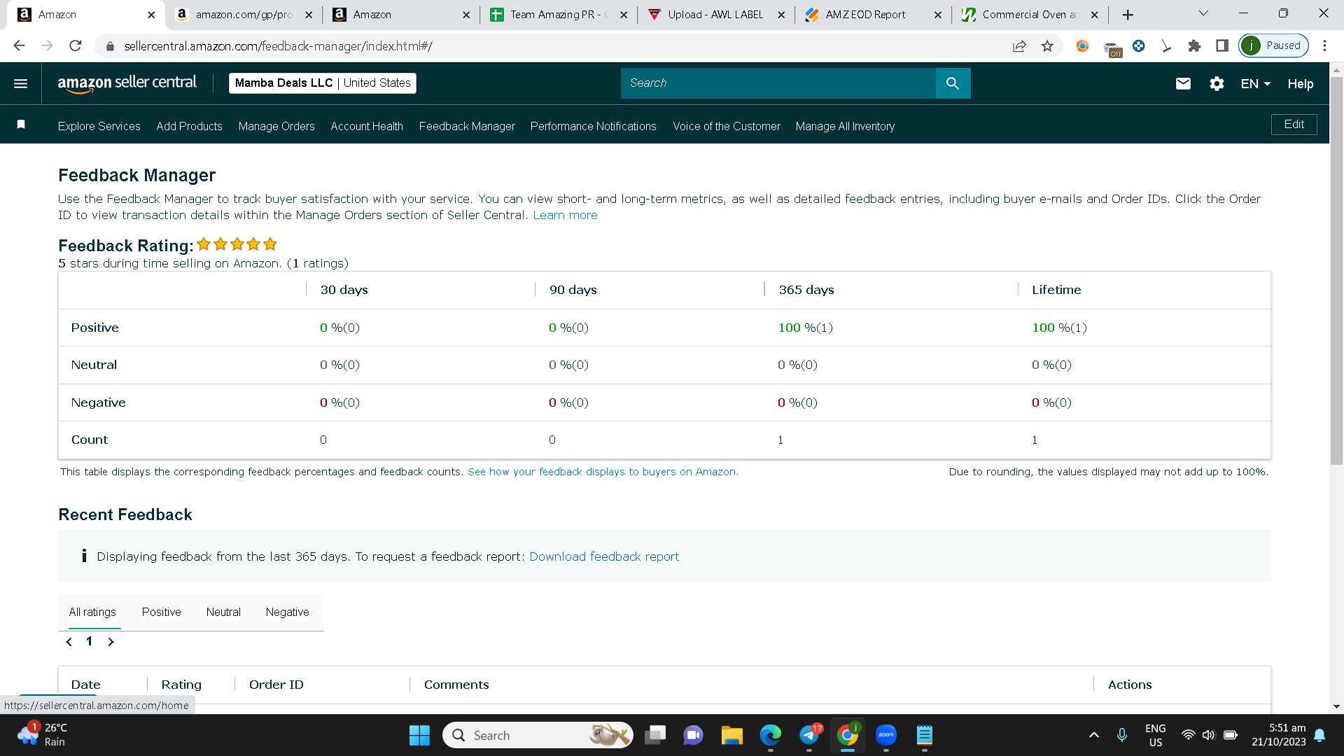1344x756 pixels.
Task: Open Windows Start menu
Action: (x=419, y=735)
